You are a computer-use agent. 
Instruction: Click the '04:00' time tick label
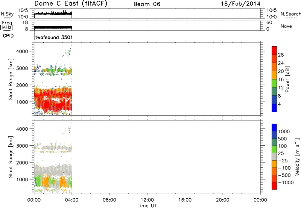click(71, 200)
